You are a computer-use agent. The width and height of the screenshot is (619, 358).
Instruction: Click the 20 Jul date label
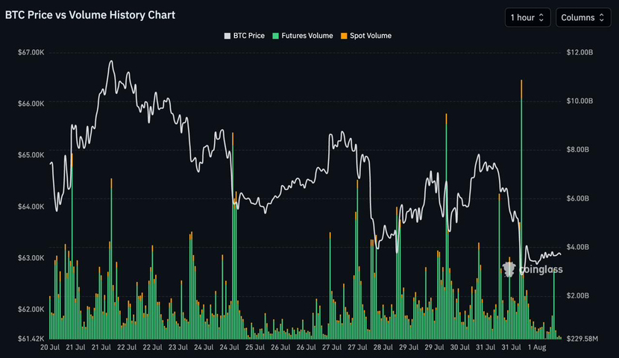click(50, 348)
